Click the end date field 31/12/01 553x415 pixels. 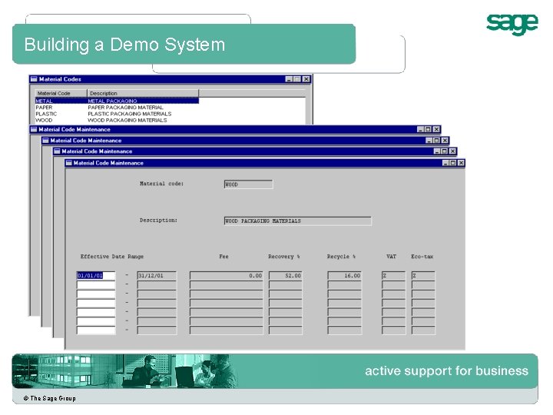[157, 276]
